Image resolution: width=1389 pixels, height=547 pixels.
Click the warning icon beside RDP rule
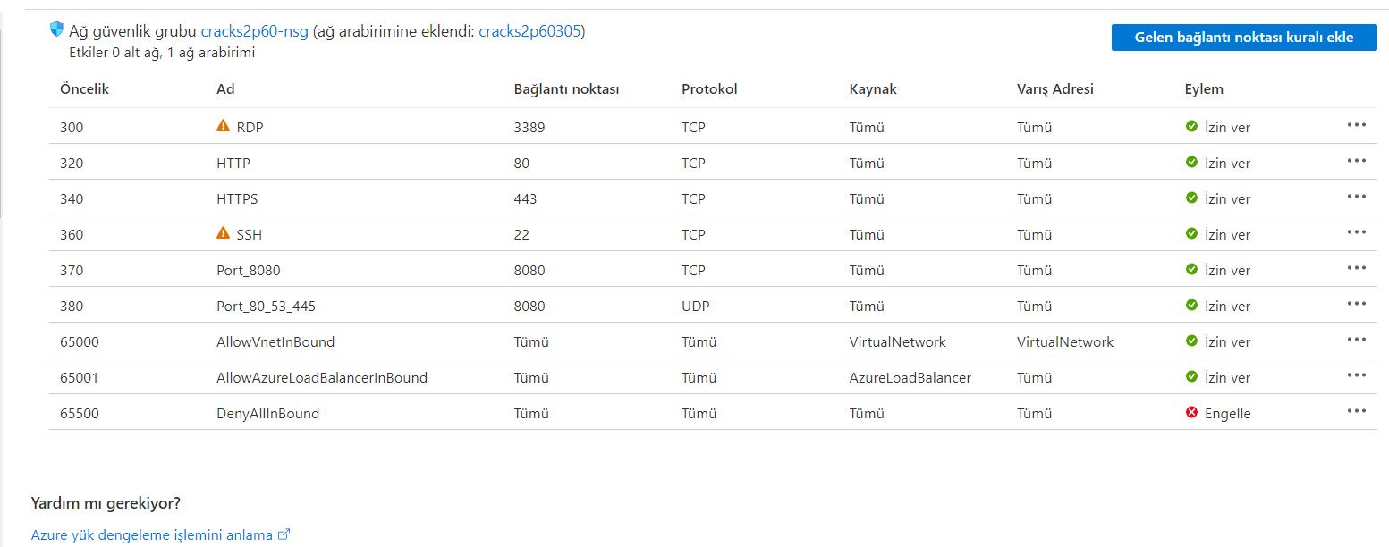click(224, 126)
